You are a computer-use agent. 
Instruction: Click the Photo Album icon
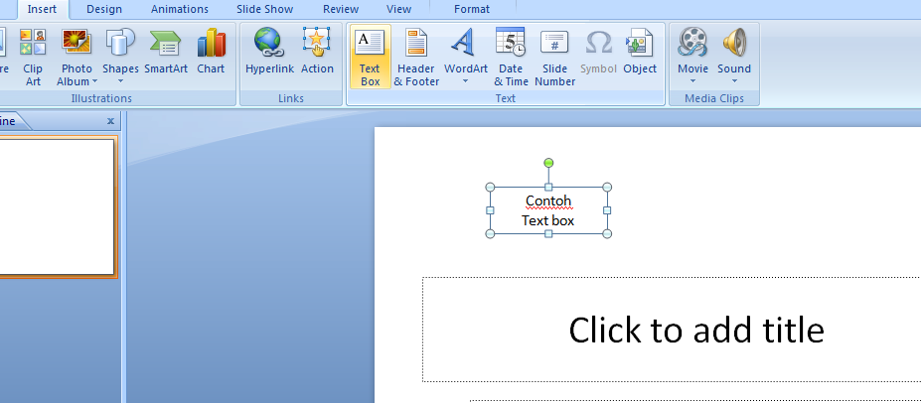pos(77,42)
